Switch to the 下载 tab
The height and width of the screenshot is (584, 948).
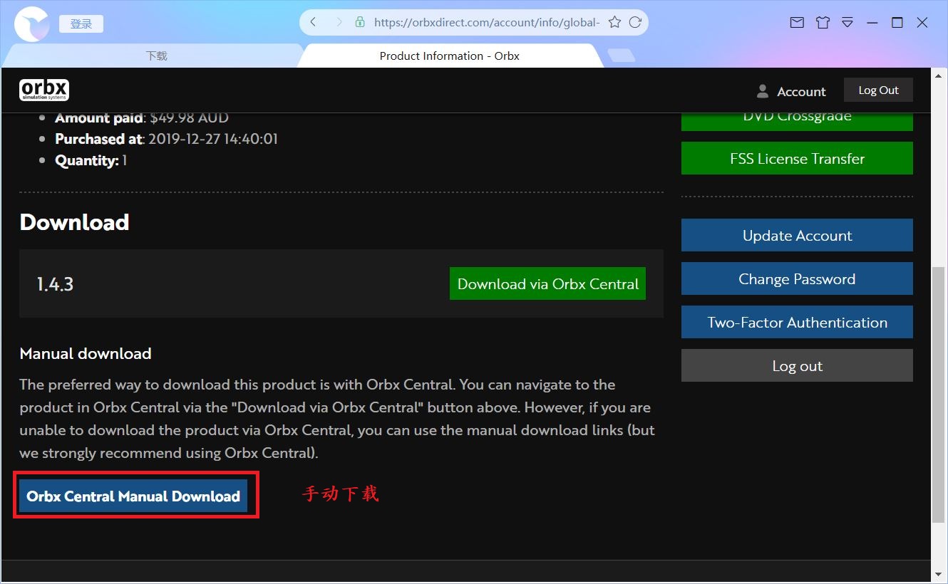(x=156, y=56)
